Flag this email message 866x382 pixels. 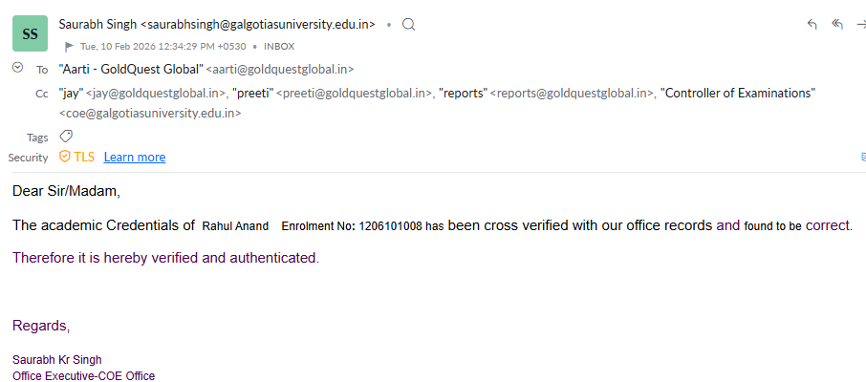tap(69, 46)
